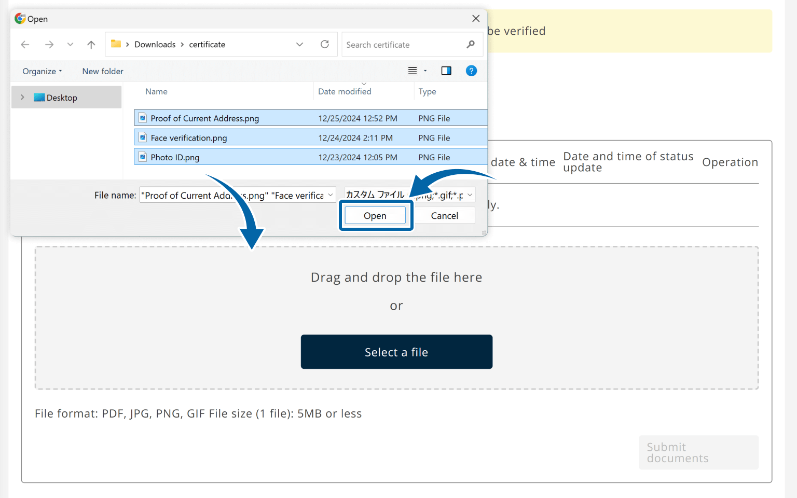This screenshot has width=797, height=498.
Task: Change view layout with list icon
Action: 413,71
